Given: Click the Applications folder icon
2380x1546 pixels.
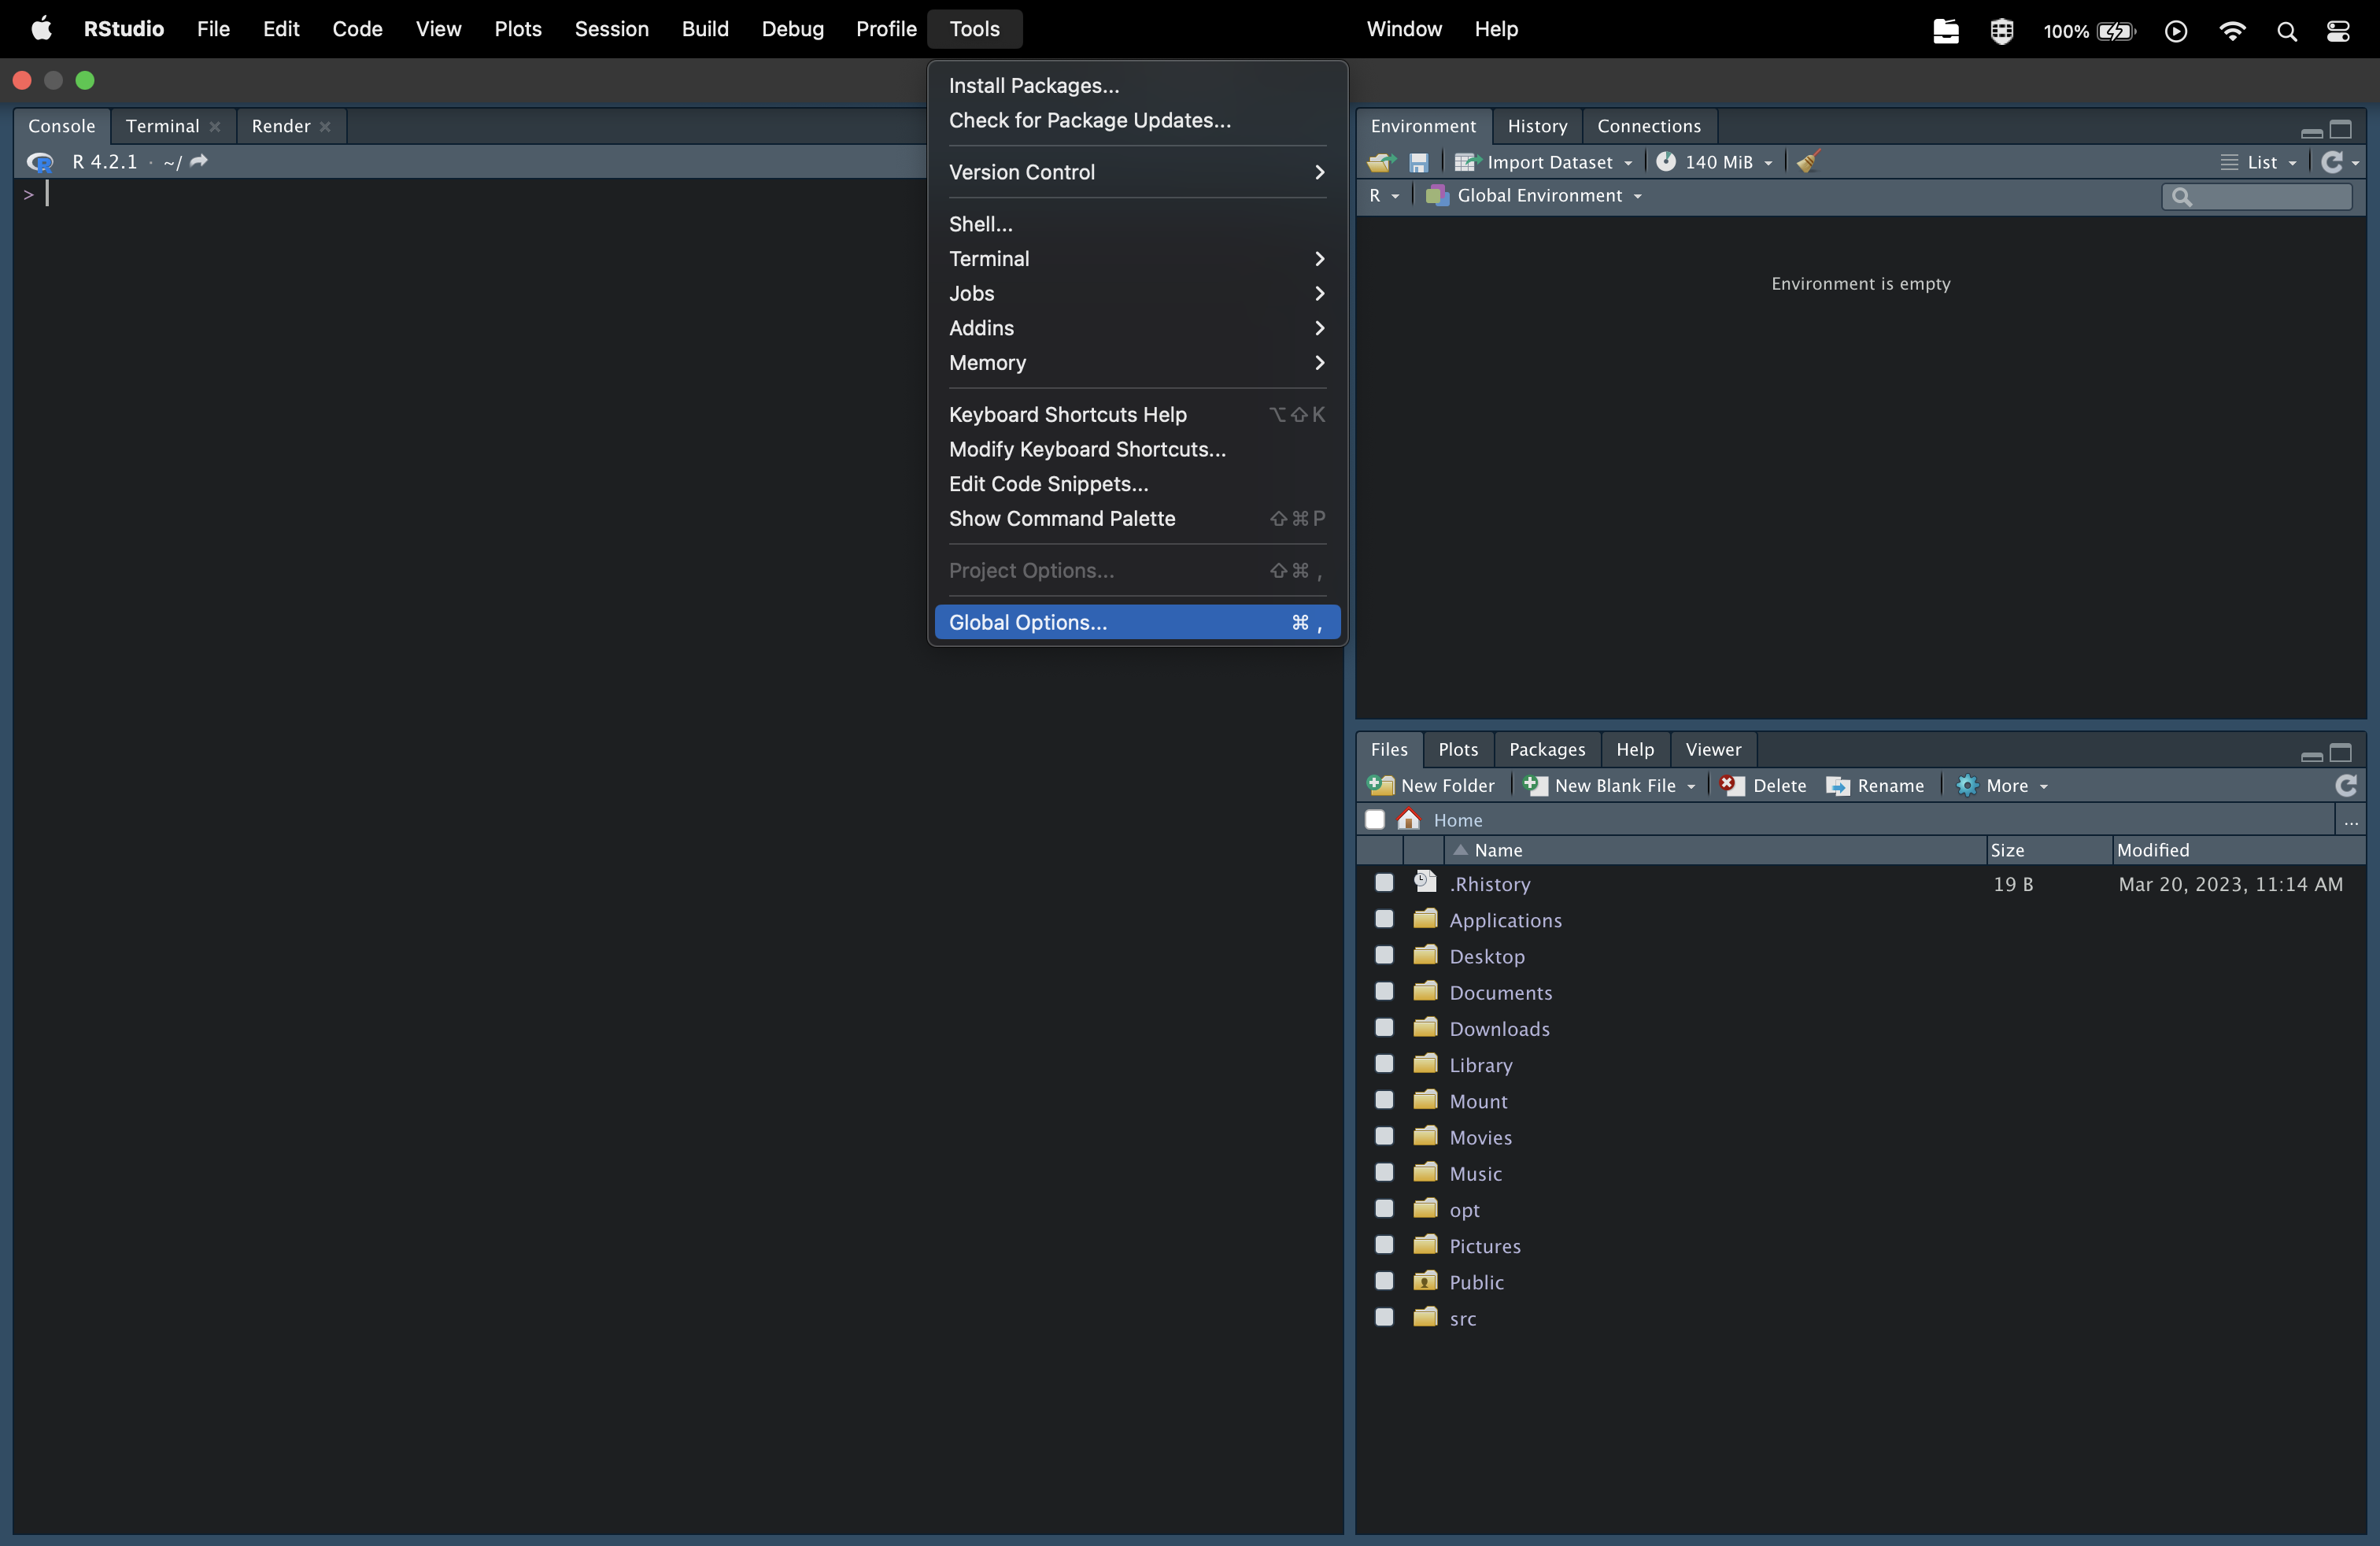Looking at the screenshot, I should click(1425, 918).
